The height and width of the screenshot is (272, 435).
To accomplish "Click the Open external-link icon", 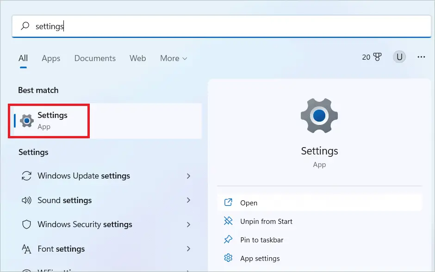I will 228,203.
